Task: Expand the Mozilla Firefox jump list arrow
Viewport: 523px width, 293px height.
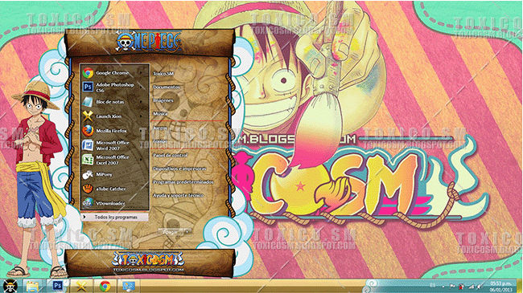Action: click(141, 131)
